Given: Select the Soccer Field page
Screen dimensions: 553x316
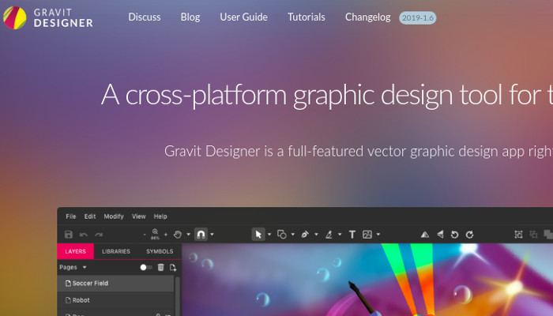Looking at the screenshot, I should click(91, 283).
